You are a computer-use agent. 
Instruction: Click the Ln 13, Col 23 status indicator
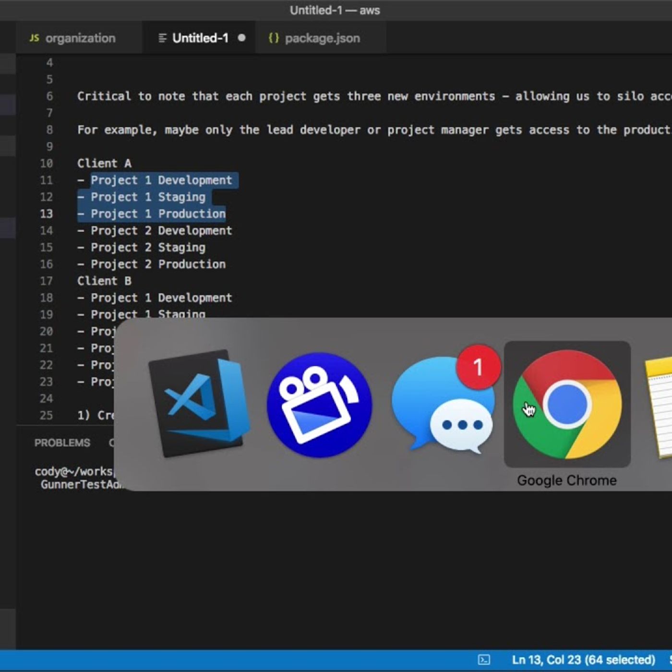coord(583,660)
